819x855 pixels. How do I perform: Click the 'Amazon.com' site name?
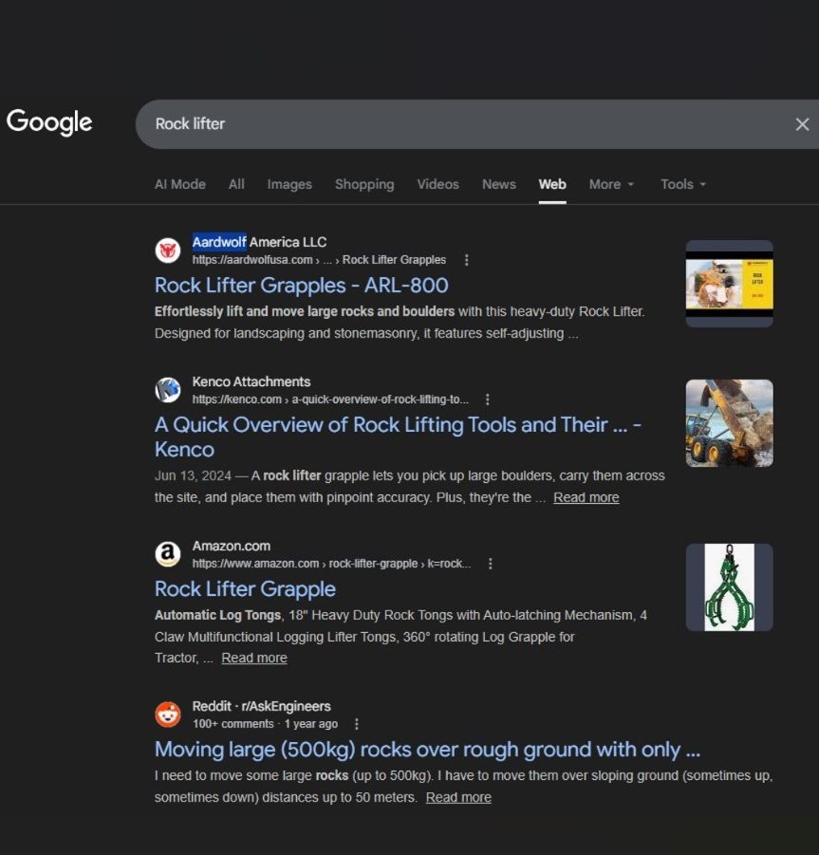click(232, 546)
